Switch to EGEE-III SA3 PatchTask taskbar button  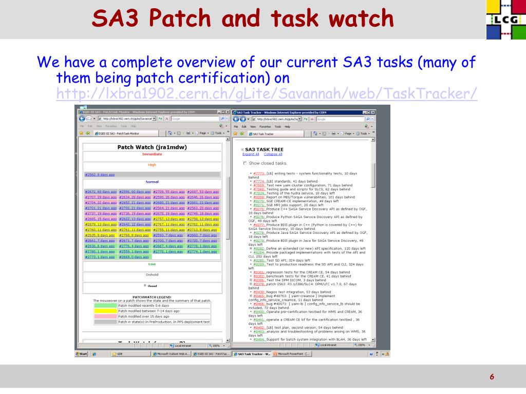211,354
